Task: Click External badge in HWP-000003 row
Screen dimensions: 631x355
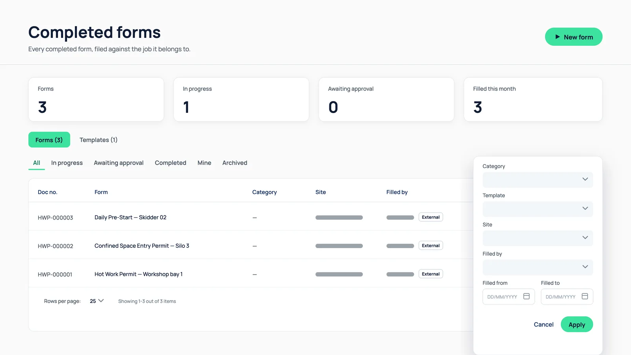Action: [x=431, y=217]
